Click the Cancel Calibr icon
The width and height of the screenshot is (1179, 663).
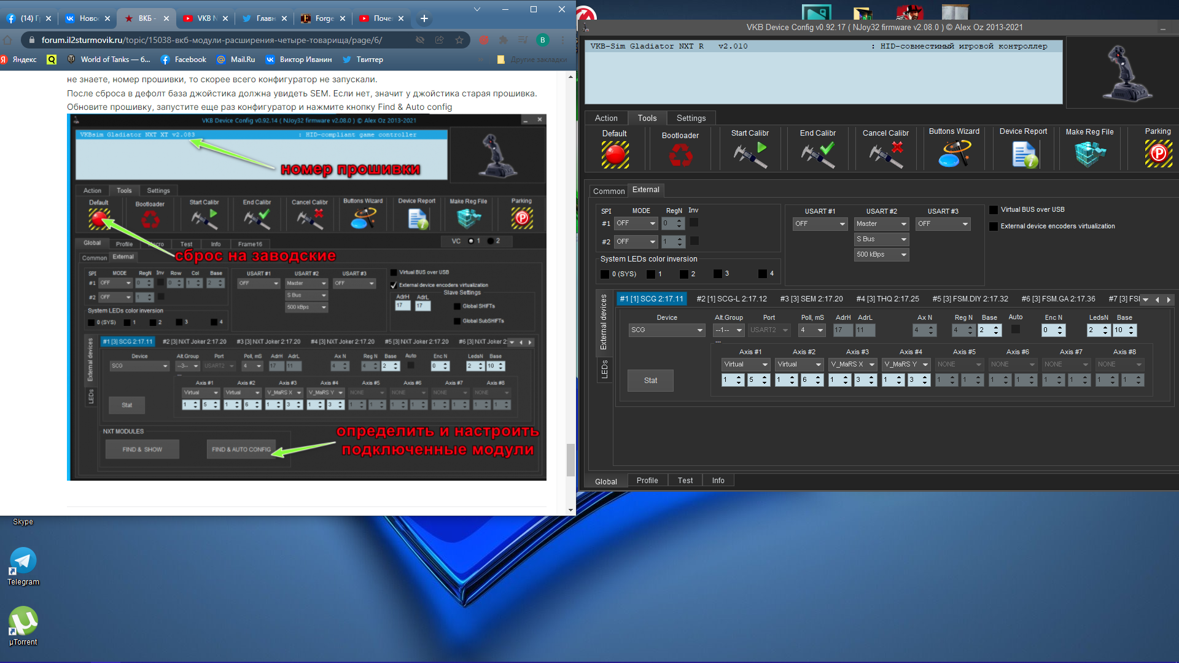(885, 155)
